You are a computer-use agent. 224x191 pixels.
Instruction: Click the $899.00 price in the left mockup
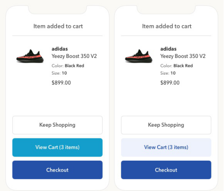[x=61, y=83]
